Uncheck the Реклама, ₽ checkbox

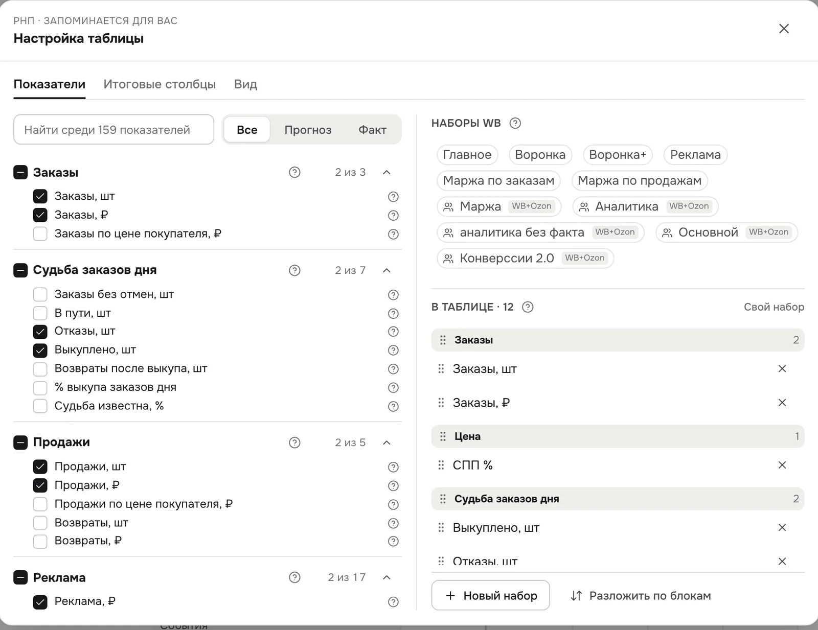(40, 602)
